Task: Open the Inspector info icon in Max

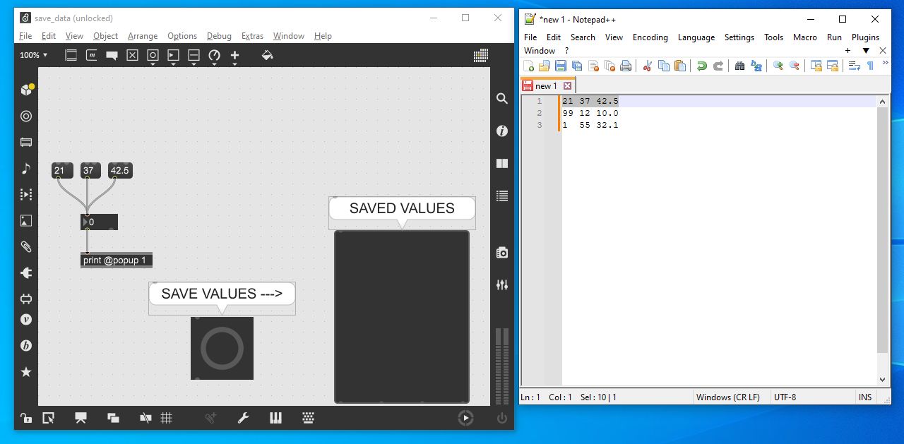Action: click(x=502, y=131)
